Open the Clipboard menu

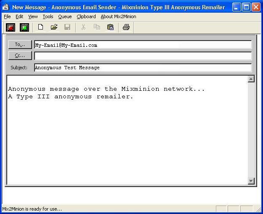click(86, 16)
